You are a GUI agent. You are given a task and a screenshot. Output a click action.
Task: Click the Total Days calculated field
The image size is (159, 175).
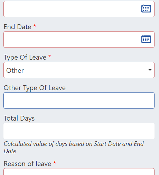[79, 131]
